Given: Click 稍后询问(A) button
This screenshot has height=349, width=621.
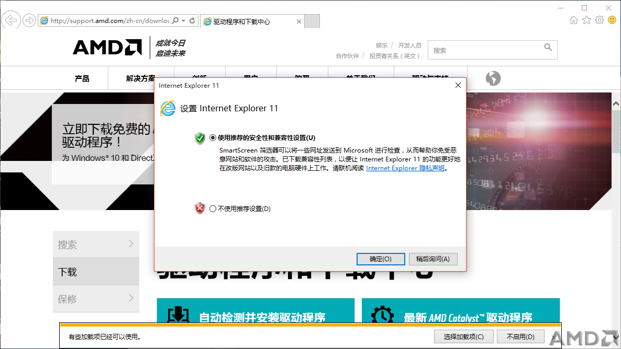Looking at the screenshot, I should (433, 259).
